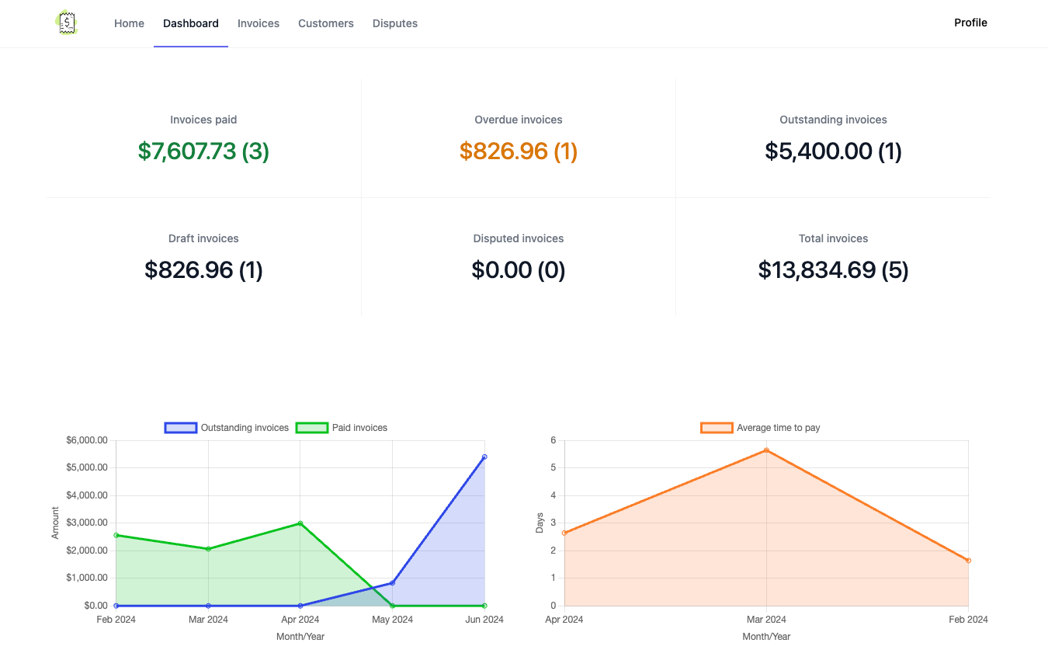Switch to the Invoices tab
This screenshot has height=667, width=1048.
tap(259, 23)
